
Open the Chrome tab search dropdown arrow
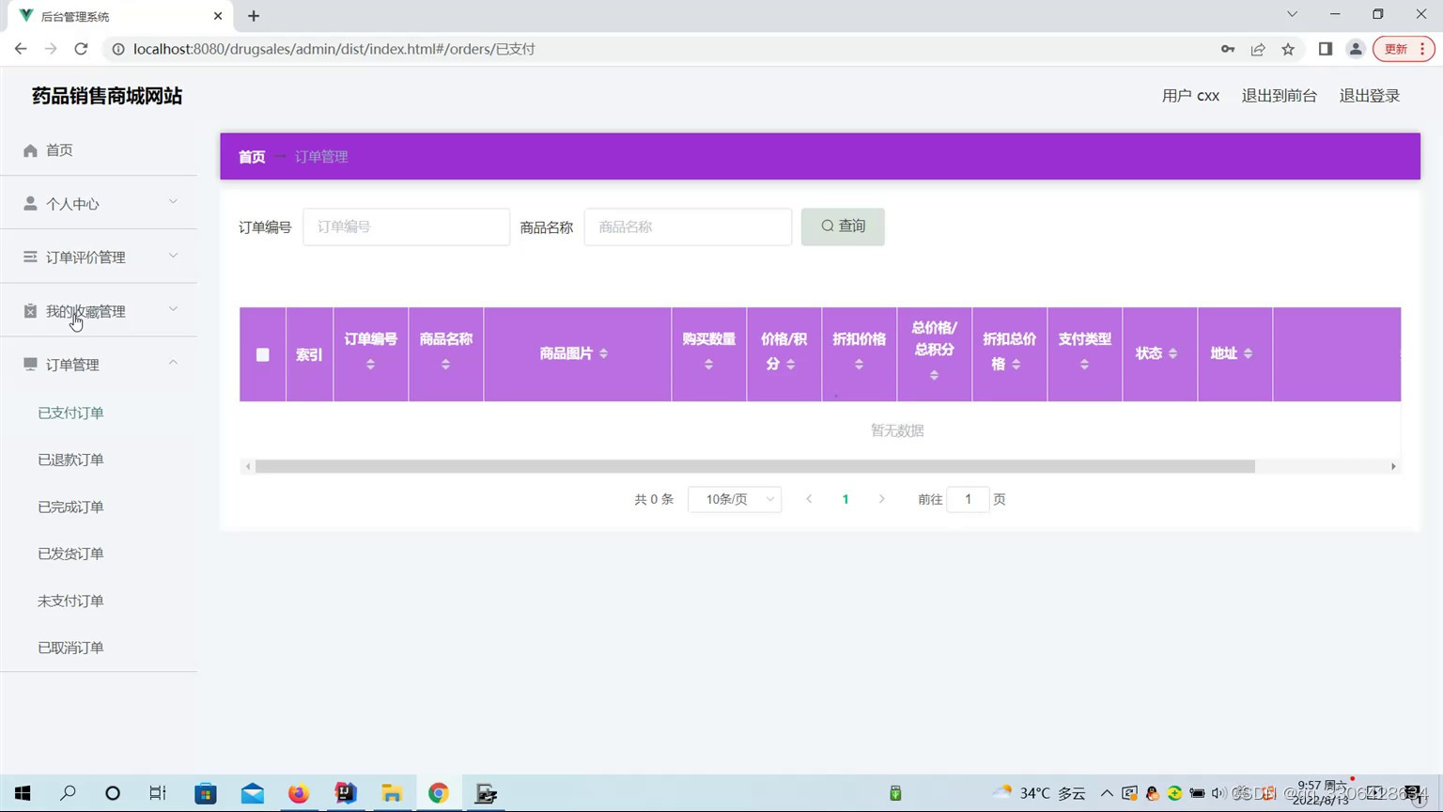click(1292, 14)
